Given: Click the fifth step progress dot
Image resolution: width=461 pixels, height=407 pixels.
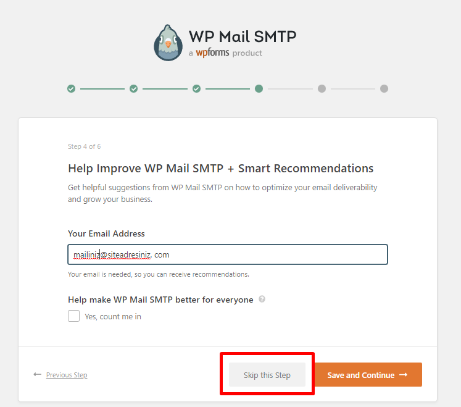Looking at the screenshot, I should pos(322,89).
